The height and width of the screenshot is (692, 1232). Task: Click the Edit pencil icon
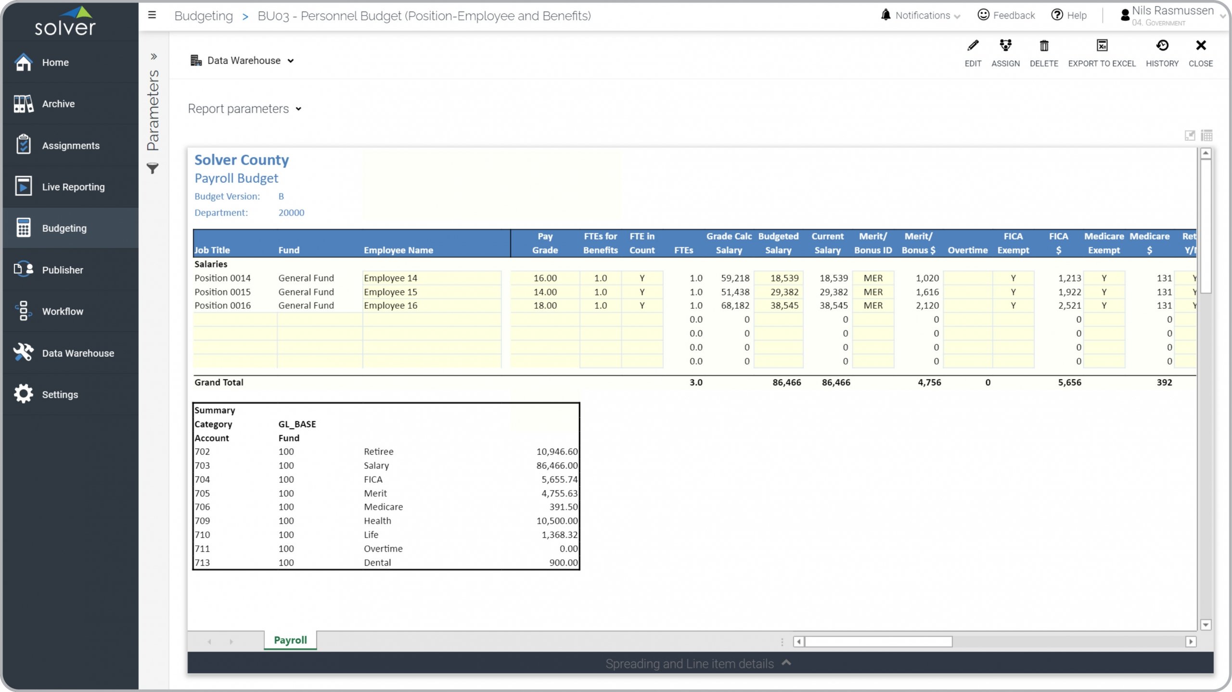[x=973, y=46]
